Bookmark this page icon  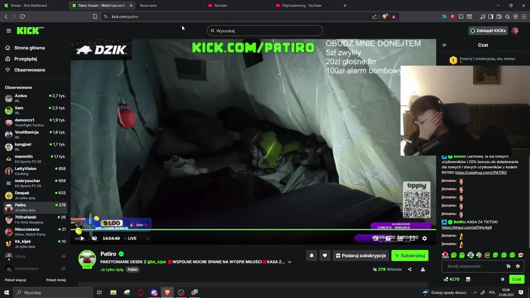pos(95,17)
